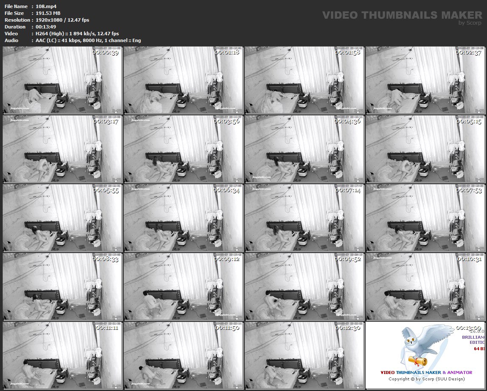Click the video codec line H264 (High)
This screenshot has width=487, height=391.
point(77,34)
